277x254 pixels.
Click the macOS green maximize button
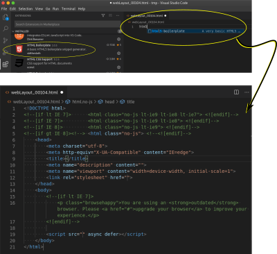(x=13, y=3)
